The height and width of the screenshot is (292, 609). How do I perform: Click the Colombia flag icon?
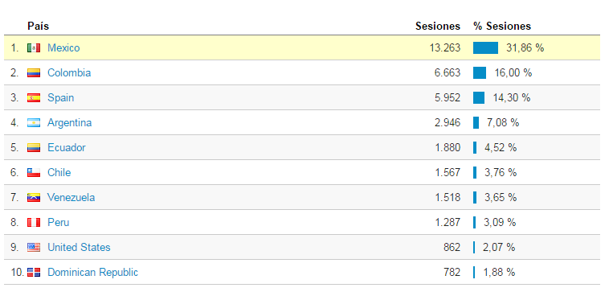tap(34, 73)
